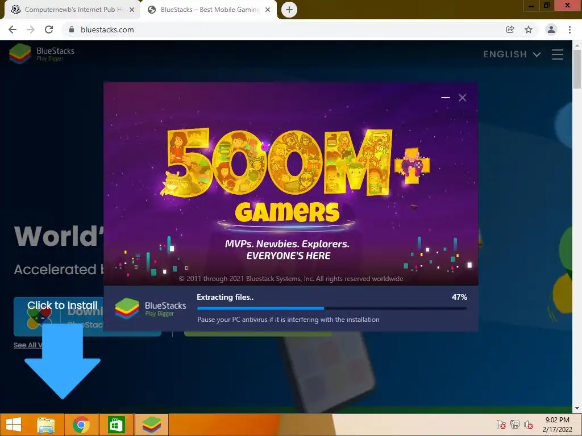The width and height of the screenshot is (582, 436).
Task: Reload the bluestacks.com page
Action: 49,30
